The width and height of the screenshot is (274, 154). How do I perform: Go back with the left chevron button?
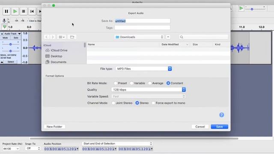tap(47, 37)
